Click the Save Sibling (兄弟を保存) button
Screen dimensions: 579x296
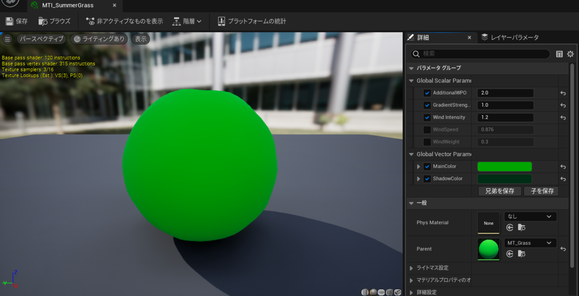[499, 191]
